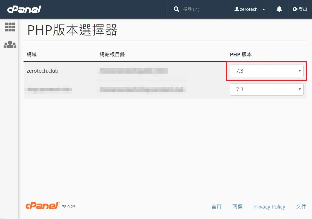Screen dimensions: 312x219
Task: Click the version number 78.0.23
Action: tap(69, 207)
